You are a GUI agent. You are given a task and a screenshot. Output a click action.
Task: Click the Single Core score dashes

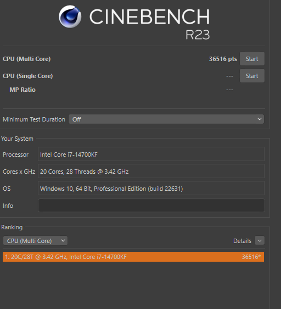(x=229, y=76)
